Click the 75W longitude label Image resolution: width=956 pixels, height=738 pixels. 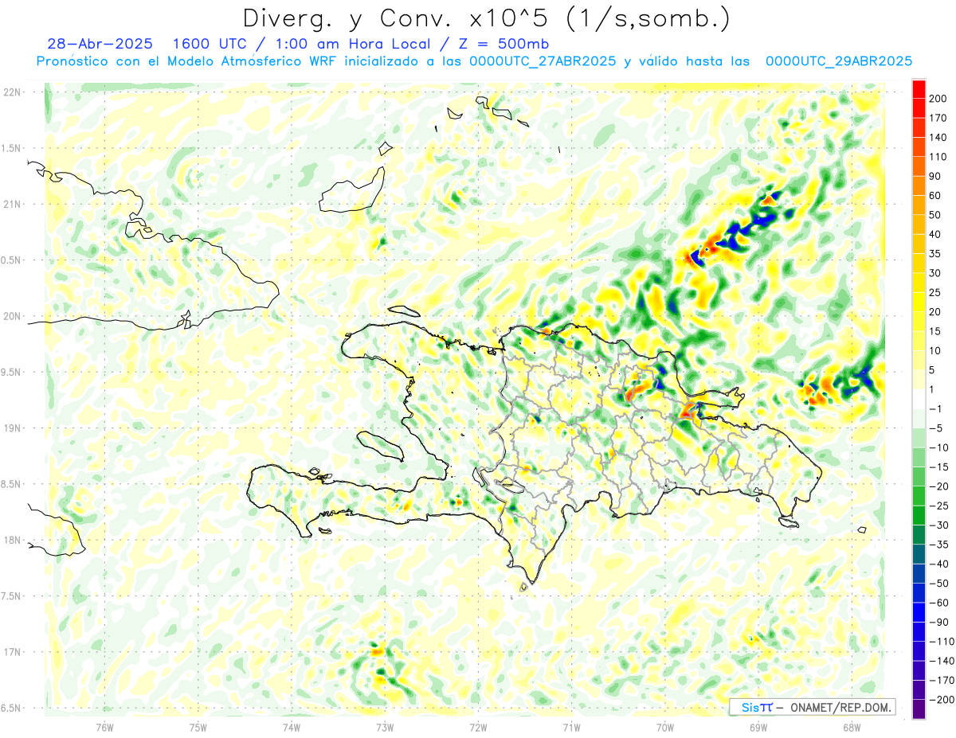(x=198, y=727)
